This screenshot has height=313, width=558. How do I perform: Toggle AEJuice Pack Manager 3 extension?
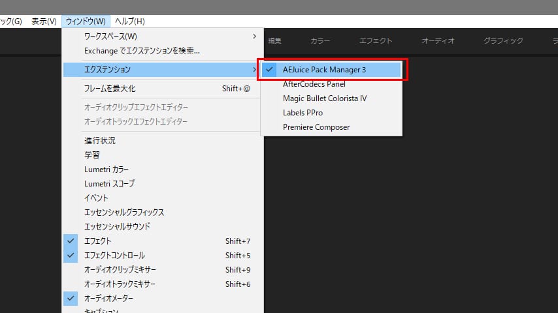click(331, 70)
